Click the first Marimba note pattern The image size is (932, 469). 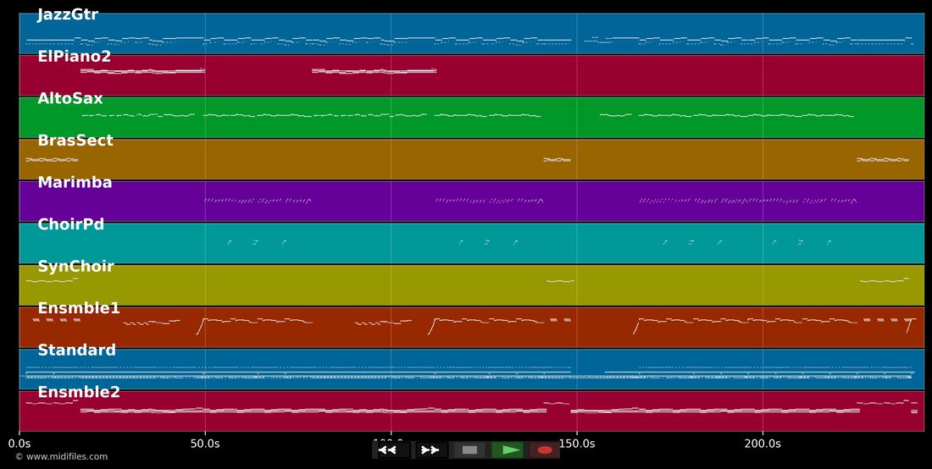point(258,201)
